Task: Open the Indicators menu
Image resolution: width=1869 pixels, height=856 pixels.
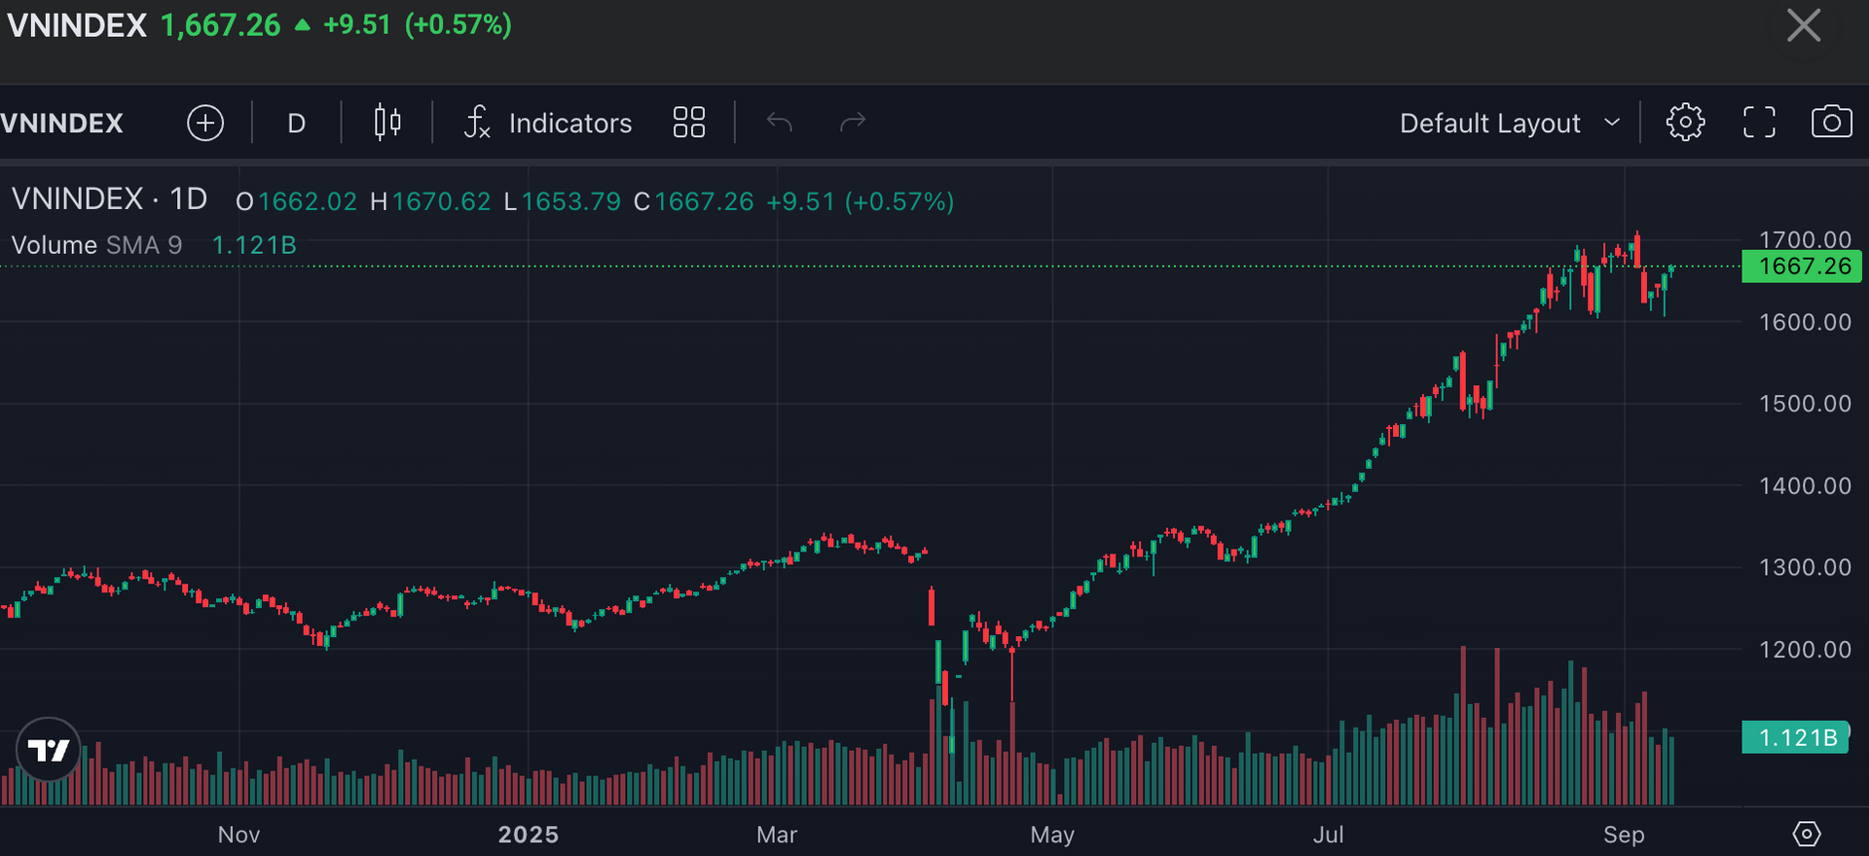Action: click(547, 123)
